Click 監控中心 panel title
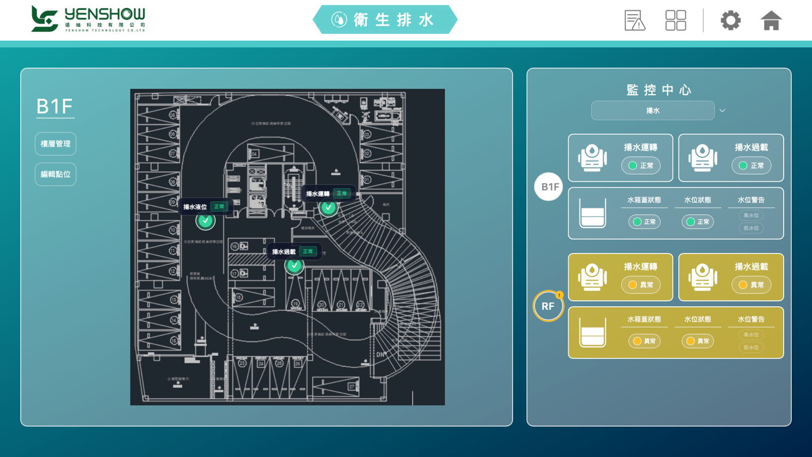 pos(659,90)
